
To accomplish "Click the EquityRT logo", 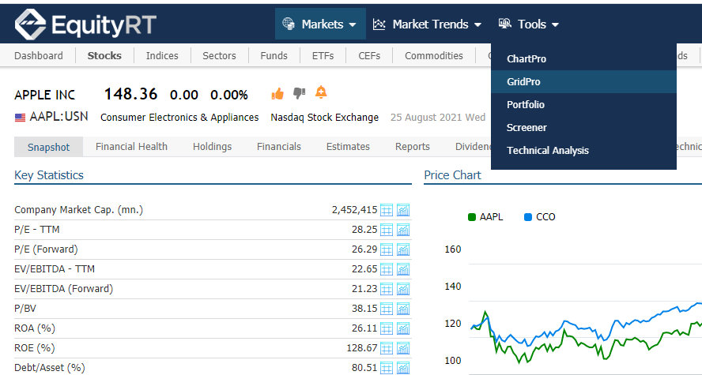I will pyautogui.click(x=85, y=24).
